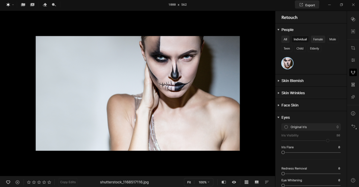Open the Crop tool in right sidebar
Viewport: 359px width, 187px height.
tap(353, 48)
